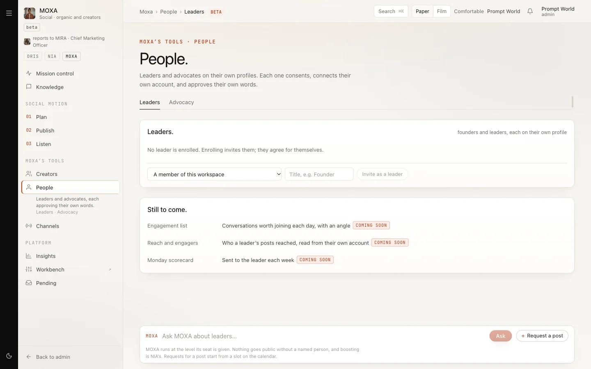Click the Workbench sliders icon

pyautogui.click(x=29, y=269)
